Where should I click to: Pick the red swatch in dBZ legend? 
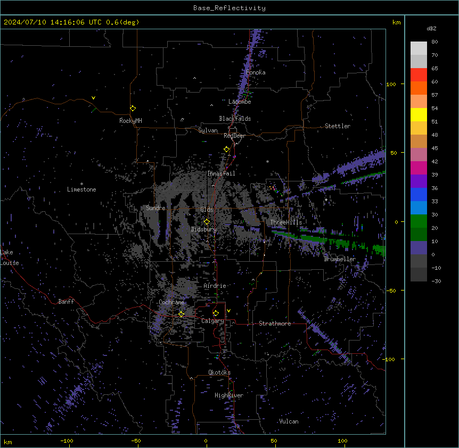click(x=419, y=74)
